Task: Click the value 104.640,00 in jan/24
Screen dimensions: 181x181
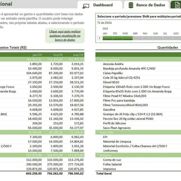Action: point(34,73)
